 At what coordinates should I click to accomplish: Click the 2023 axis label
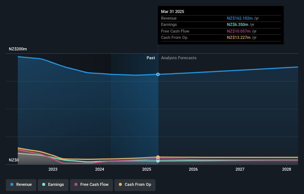(x=53, y=169)
